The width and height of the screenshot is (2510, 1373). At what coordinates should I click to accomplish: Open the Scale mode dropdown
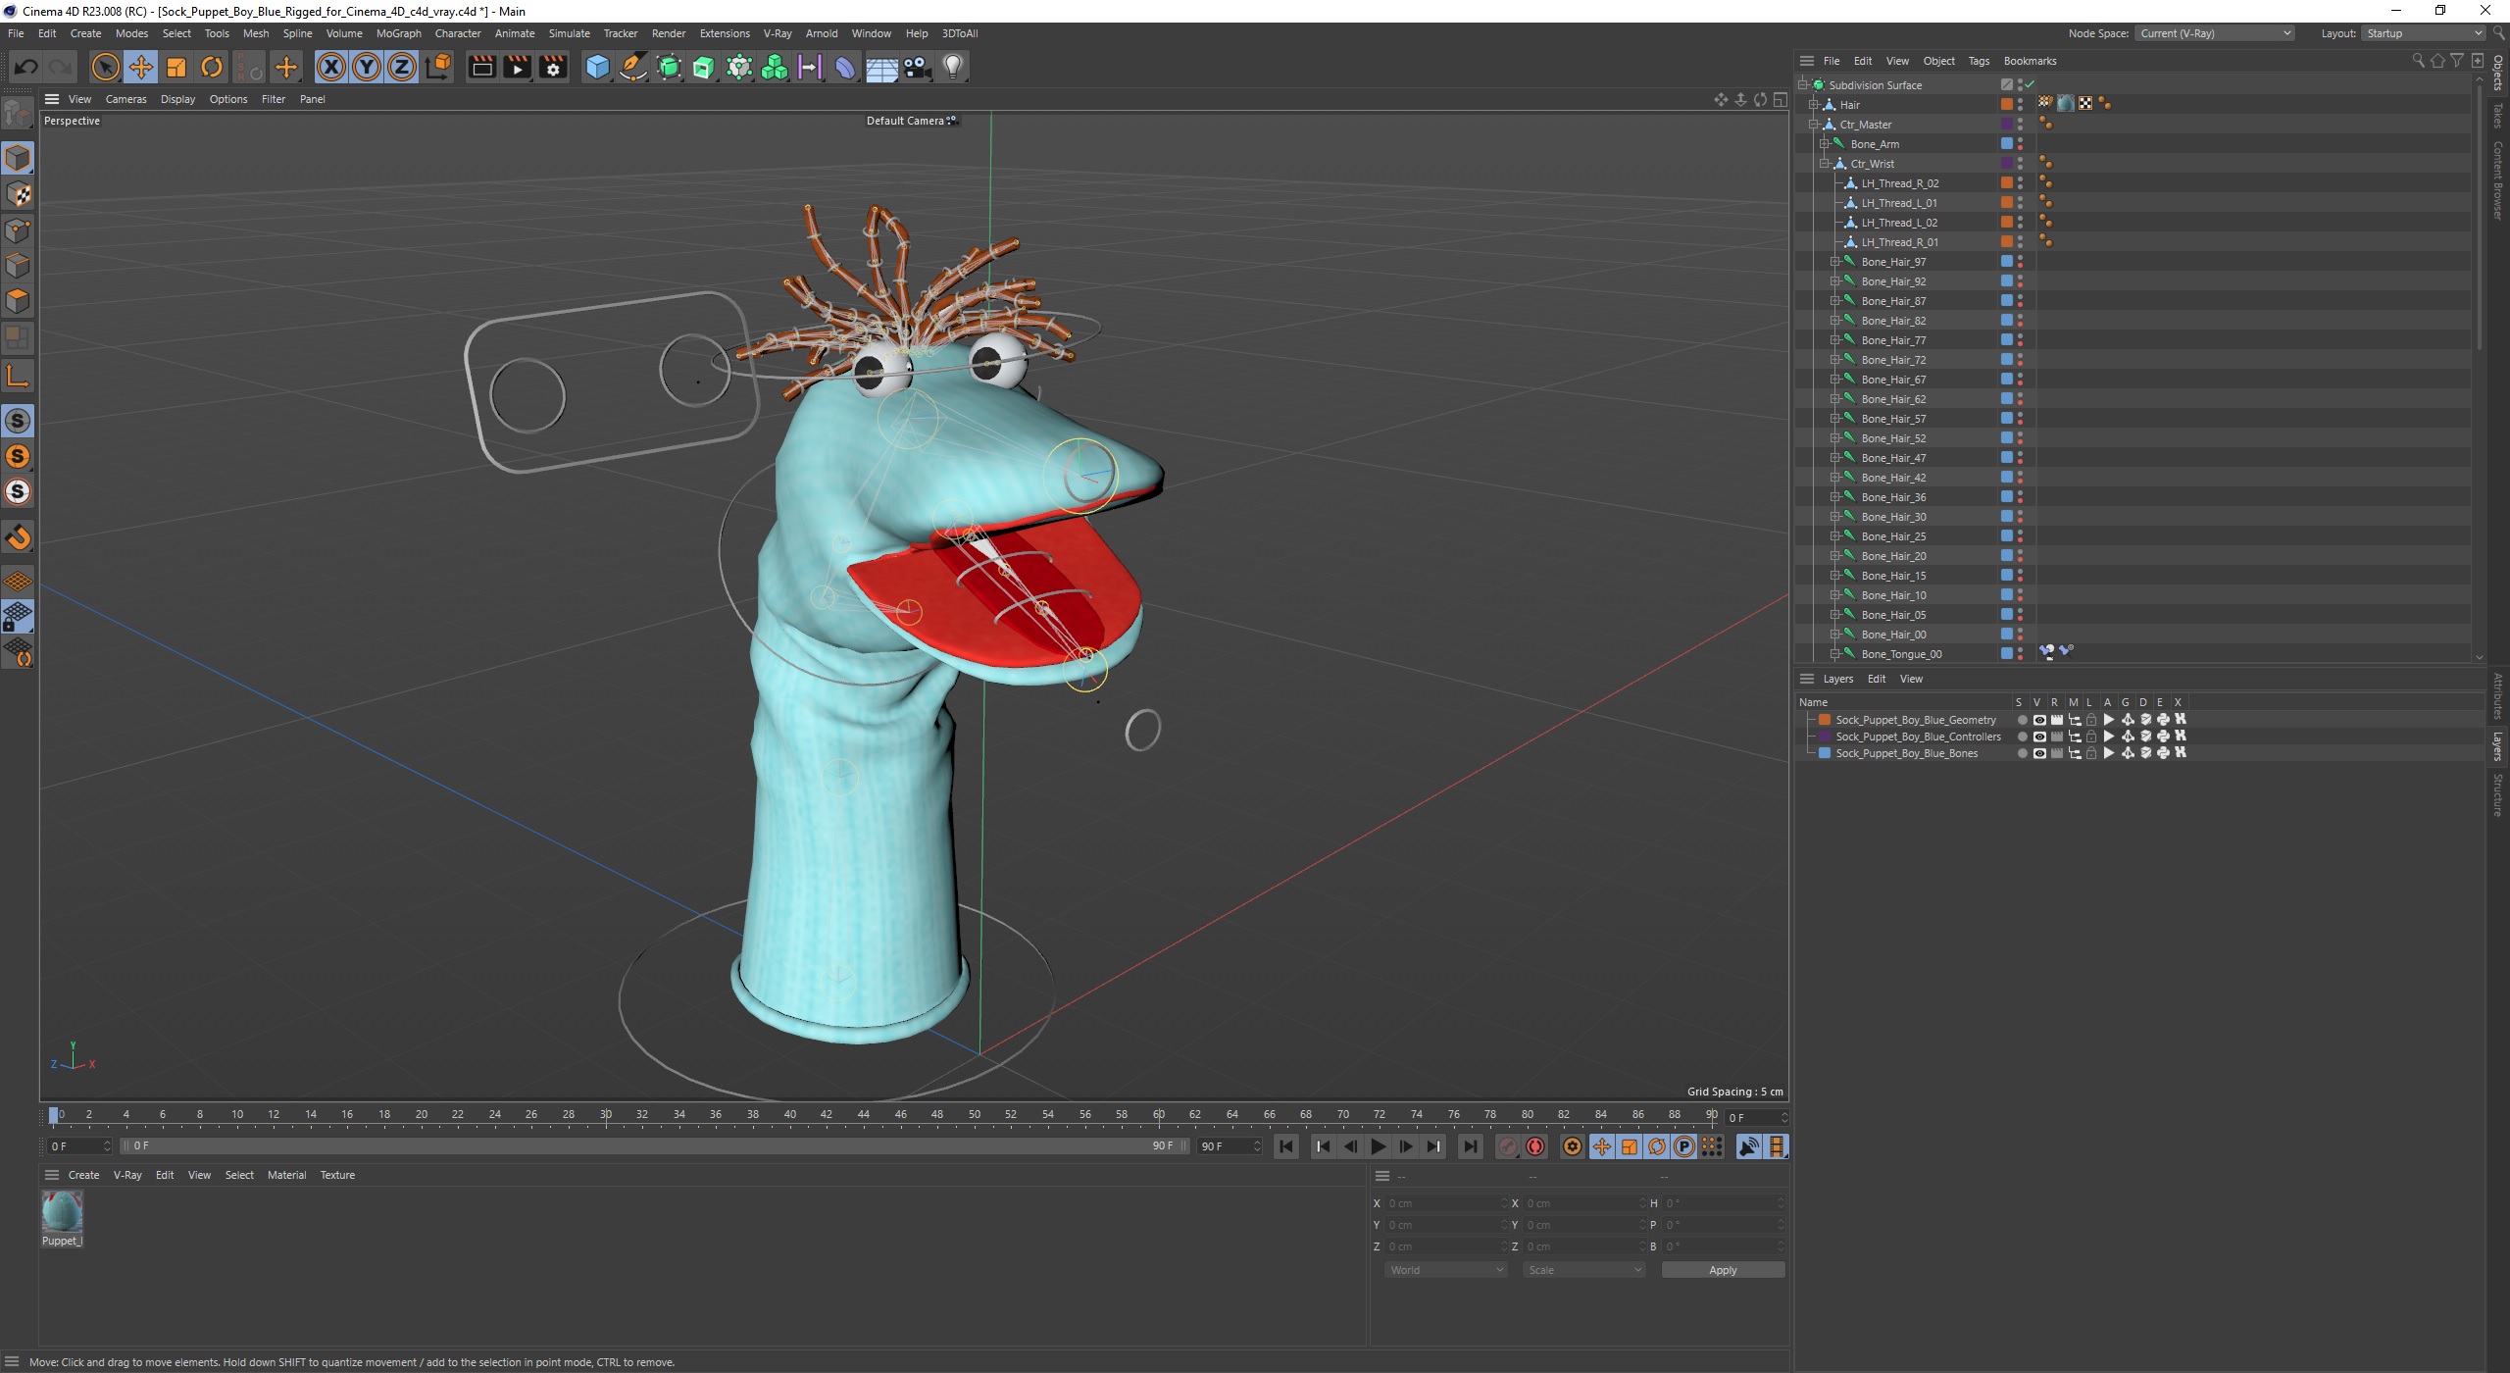click(x=1583, y=1270)
